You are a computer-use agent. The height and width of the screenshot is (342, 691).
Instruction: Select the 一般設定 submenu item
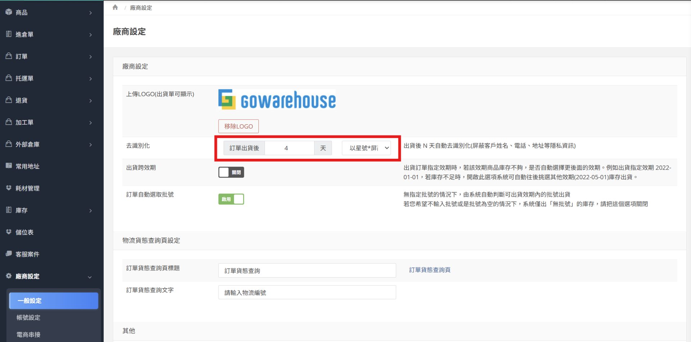tap(54, 301)
